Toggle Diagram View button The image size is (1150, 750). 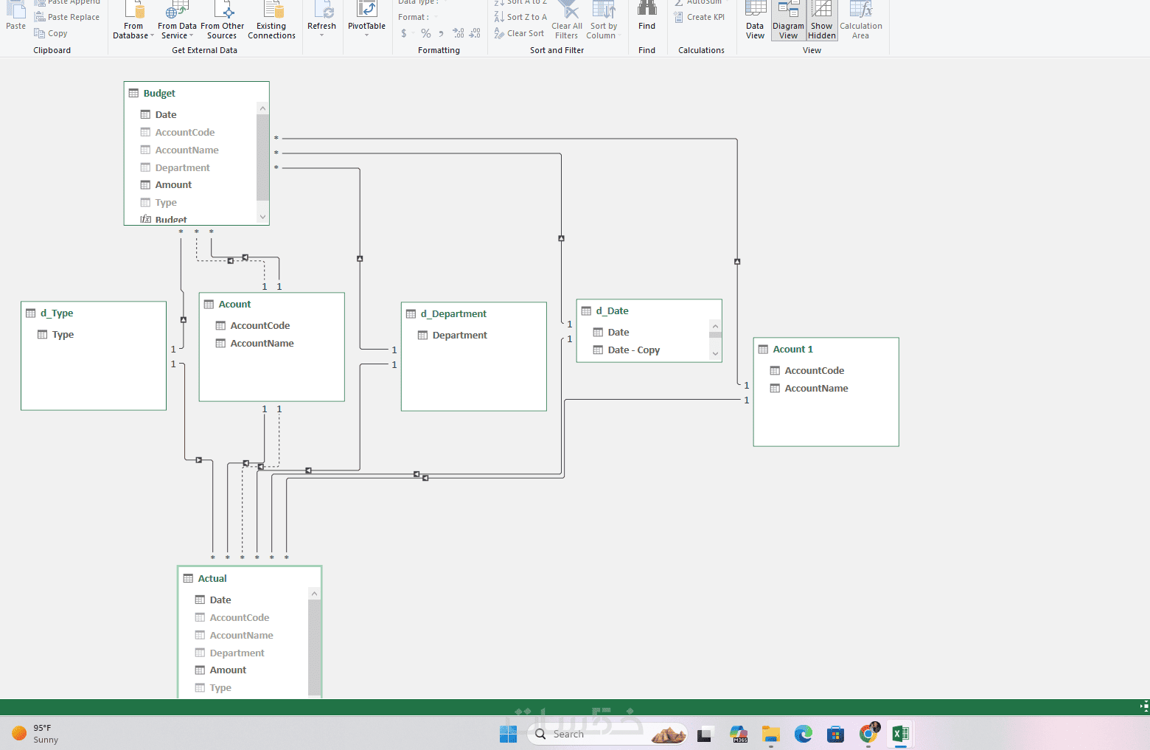click(788, 20)
